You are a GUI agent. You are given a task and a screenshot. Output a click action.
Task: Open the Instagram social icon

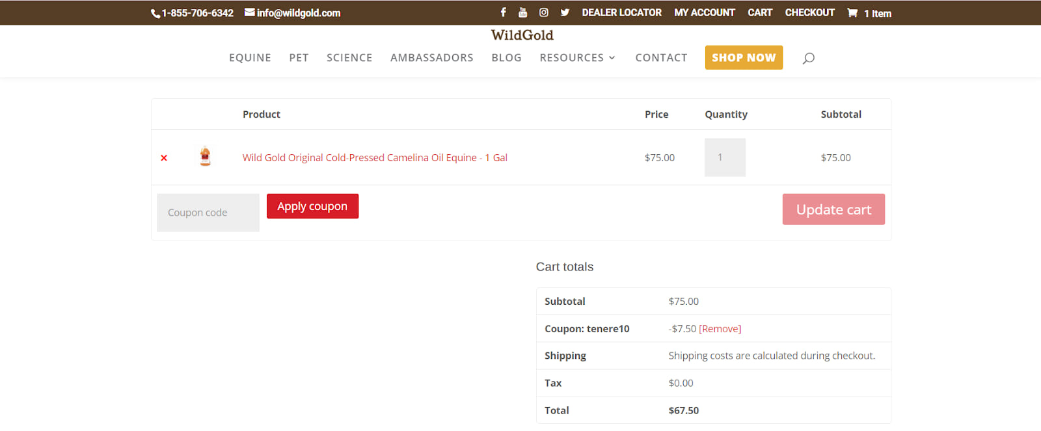click(x=544, y=12)
